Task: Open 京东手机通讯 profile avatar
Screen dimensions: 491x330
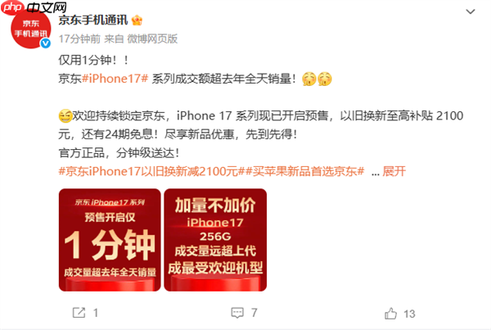Action: click(x=31, y=29)
